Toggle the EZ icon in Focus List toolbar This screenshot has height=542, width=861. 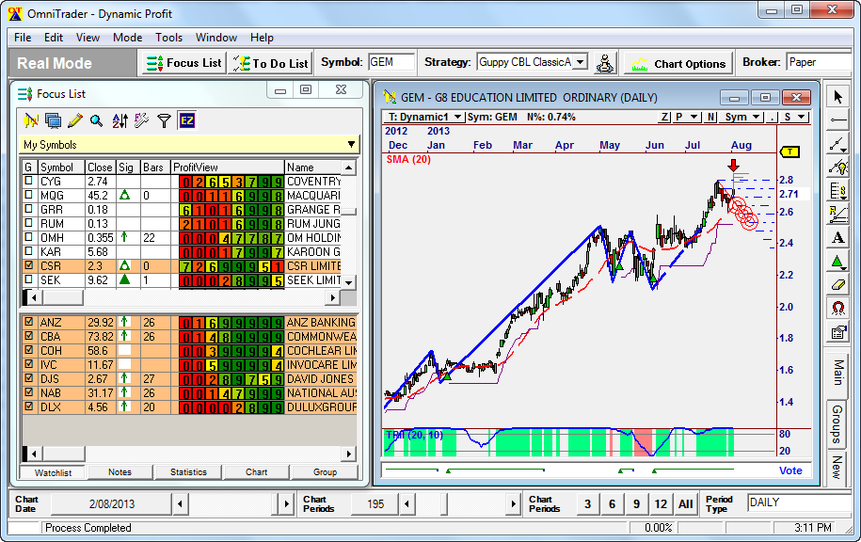click(x=186, y=120)
